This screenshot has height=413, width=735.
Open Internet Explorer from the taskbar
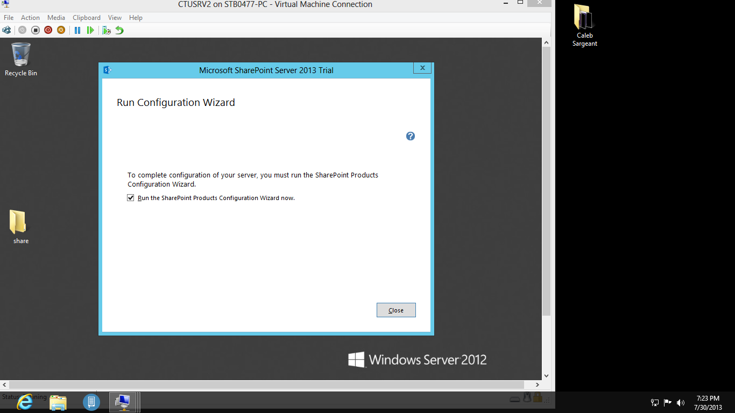[x=25, y=402]
